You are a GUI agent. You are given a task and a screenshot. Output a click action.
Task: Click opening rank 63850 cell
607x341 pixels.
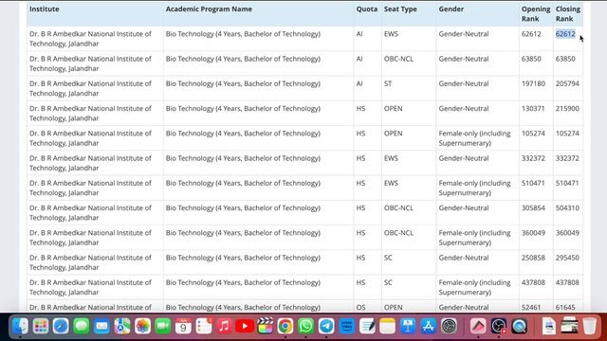pos(531,59)
